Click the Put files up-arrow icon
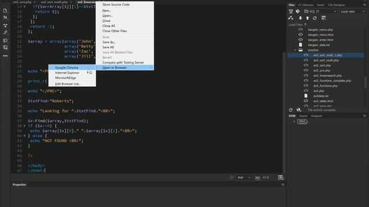The width and height of the screenshot is (369, 207). (x=307, y=18)
